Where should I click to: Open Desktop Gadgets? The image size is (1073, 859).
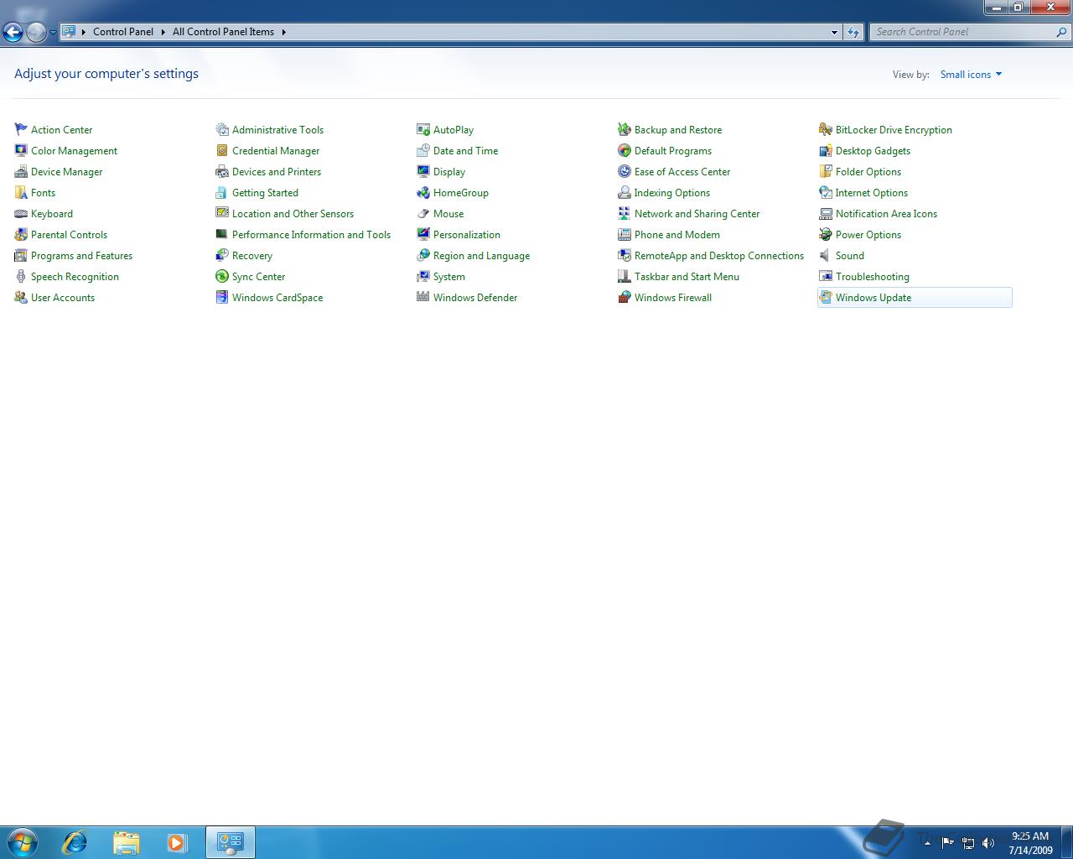[873, 150]
